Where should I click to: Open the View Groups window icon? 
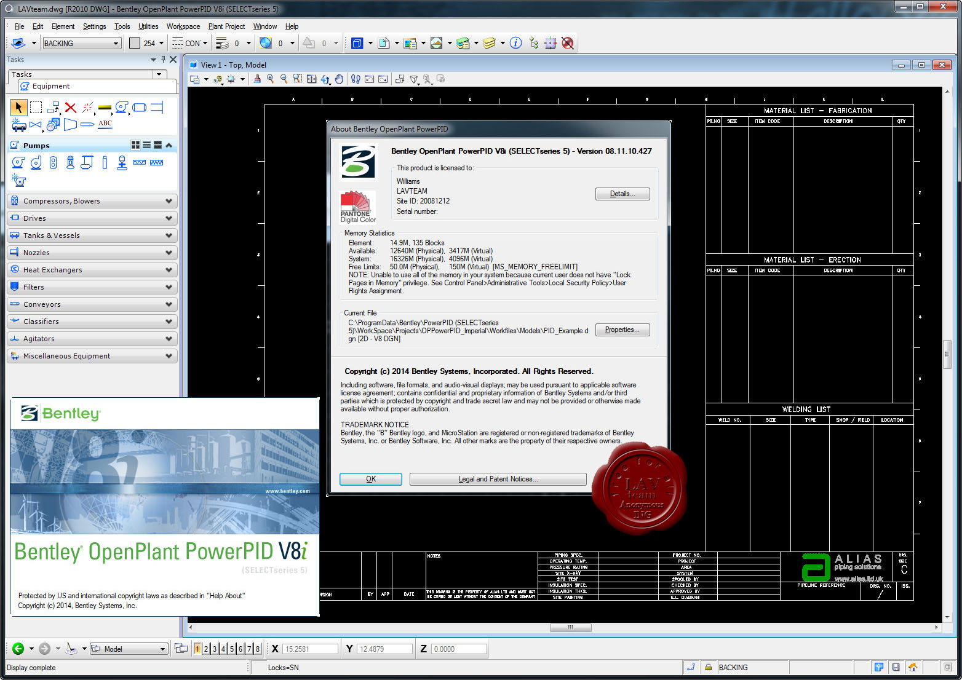click(181, 649)
